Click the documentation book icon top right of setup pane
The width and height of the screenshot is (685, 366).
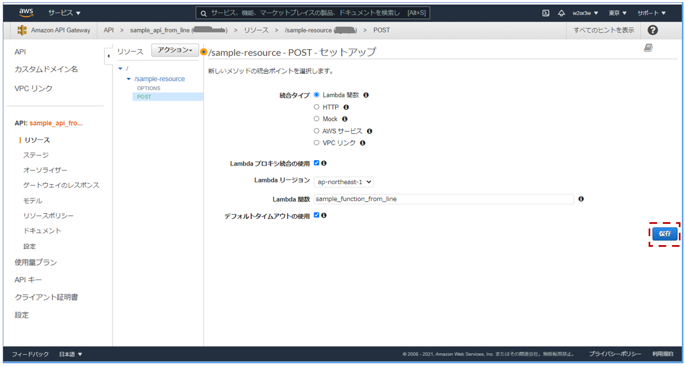[x=649, y=49]
